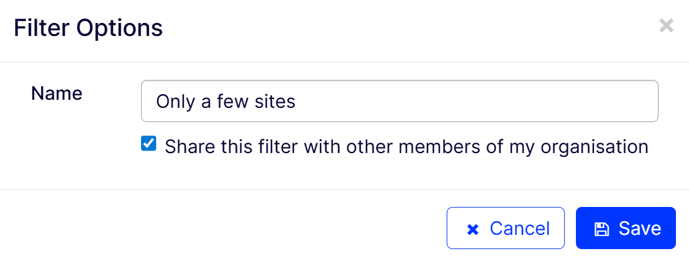Click the white checkmark in the blue checkbox

click(148, 145)
